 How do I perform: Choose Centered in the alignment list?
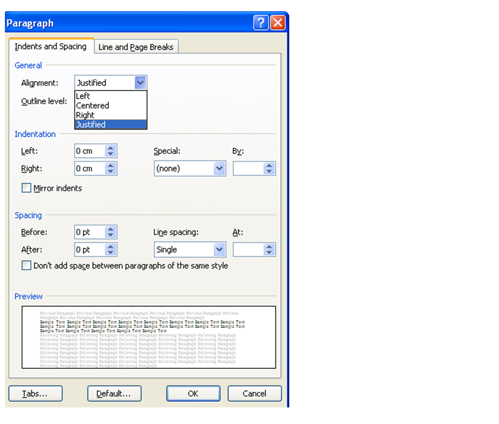tap(93, 106)
